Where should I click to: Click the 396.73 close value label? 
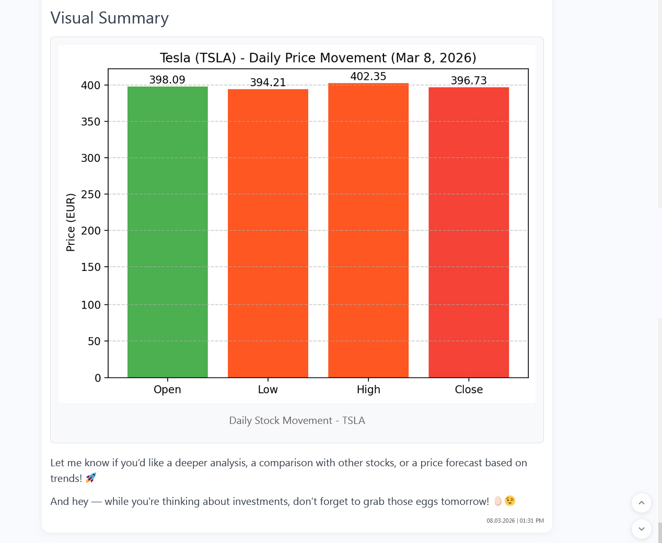tap(469, 80)
